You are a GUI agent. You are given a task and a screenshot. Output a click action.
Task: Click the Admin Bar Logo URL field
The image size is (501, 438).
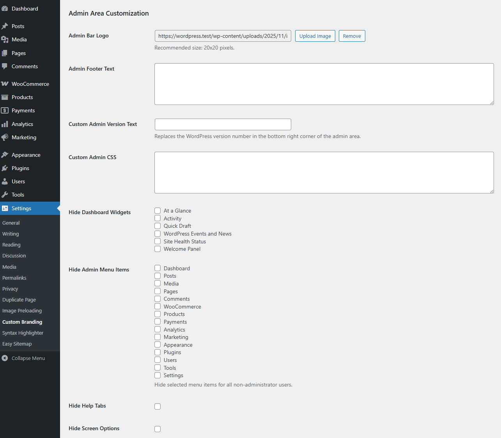[223, 36]
